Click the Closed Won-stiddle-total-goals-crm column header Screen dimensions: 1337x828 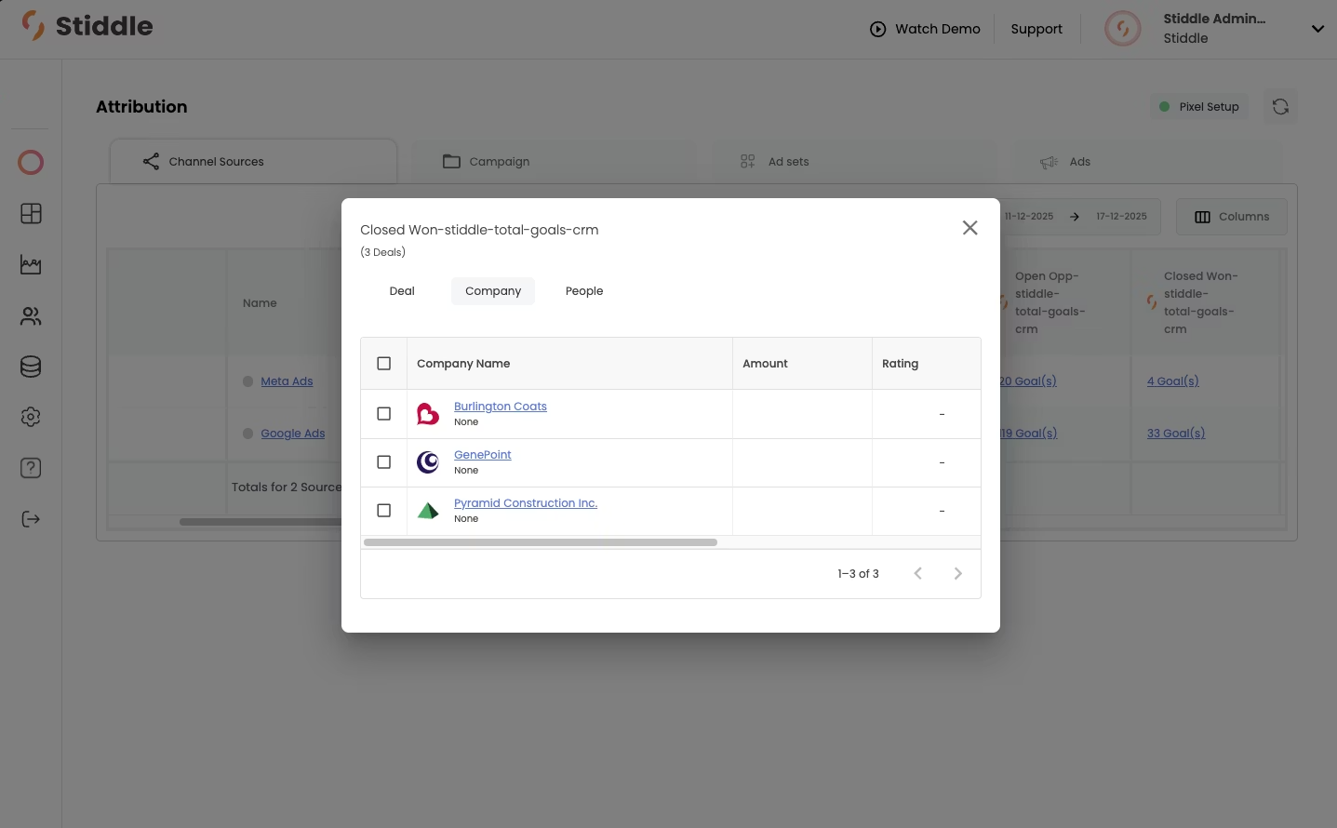(x=1206, y=302)
